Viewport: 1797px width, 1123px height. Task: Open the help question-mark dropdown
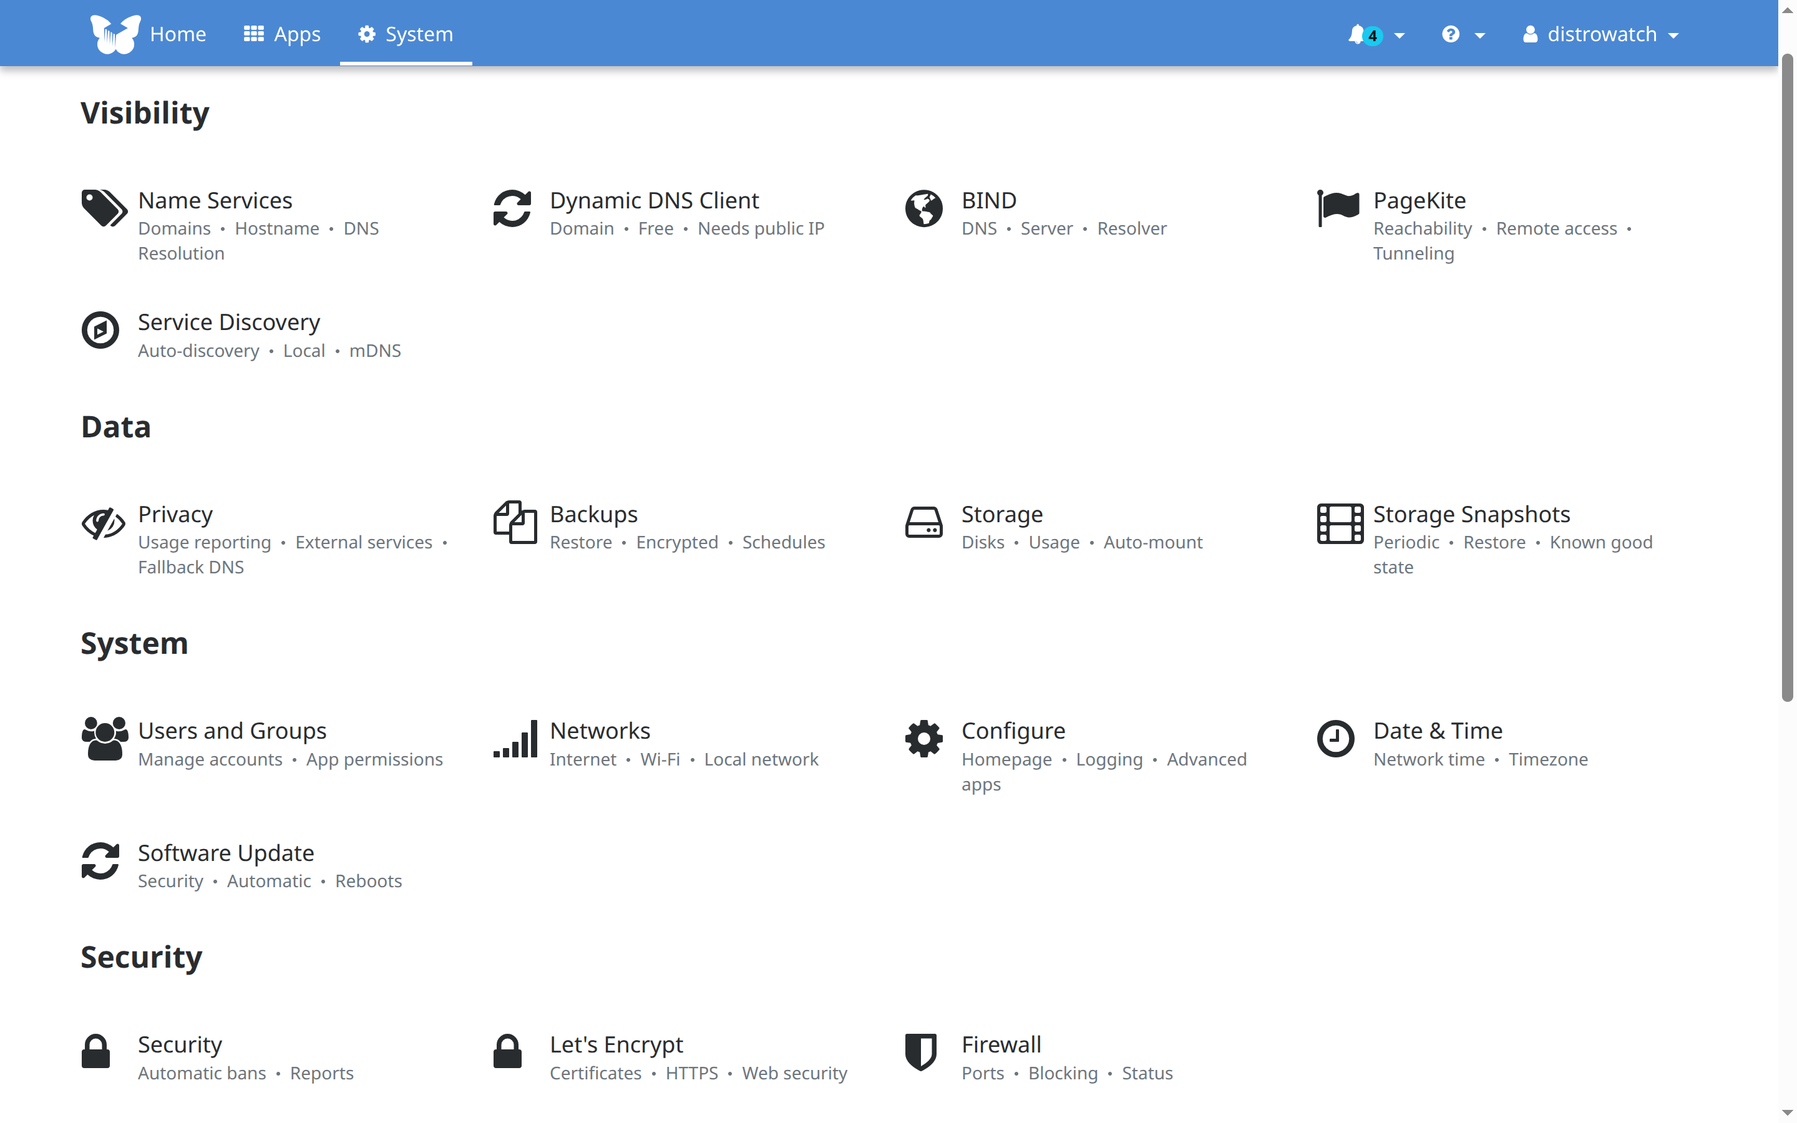[x=1463, y=34]
